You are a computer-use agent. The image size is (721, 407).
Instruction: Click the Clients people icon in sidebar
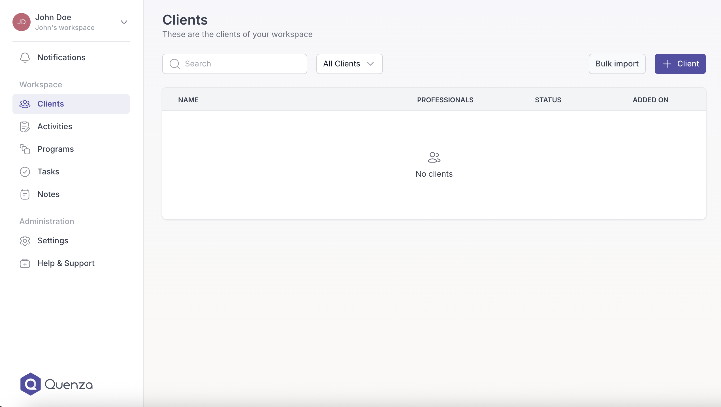(x=25, y=104)
